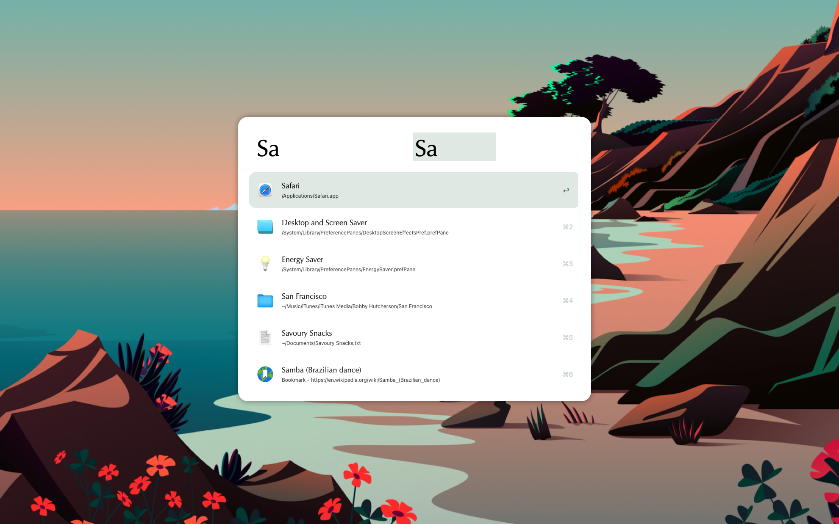Click the Desktop and Screen Saver icon

pyautogui.click(x=265, y=227)
